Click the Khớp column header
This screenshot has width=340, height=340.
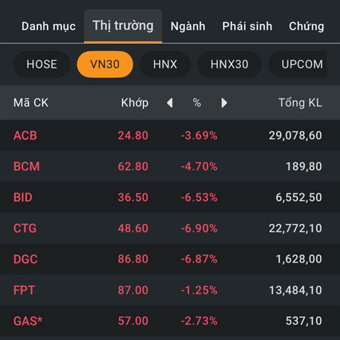pos(135,103)
